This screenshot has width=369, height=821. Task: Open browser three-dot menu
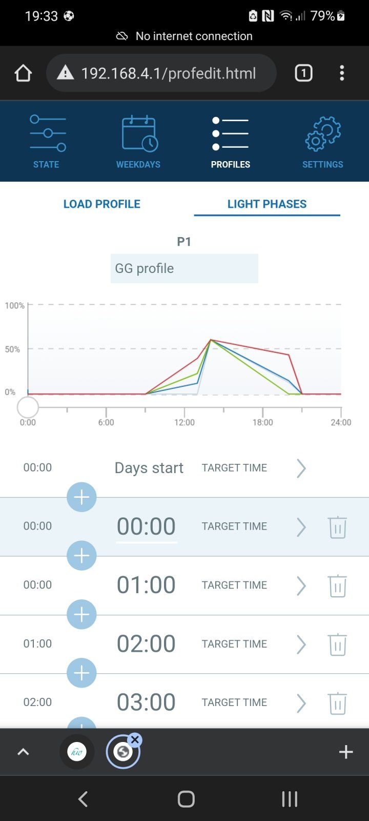pyautogui.click(x=342, y=73)
